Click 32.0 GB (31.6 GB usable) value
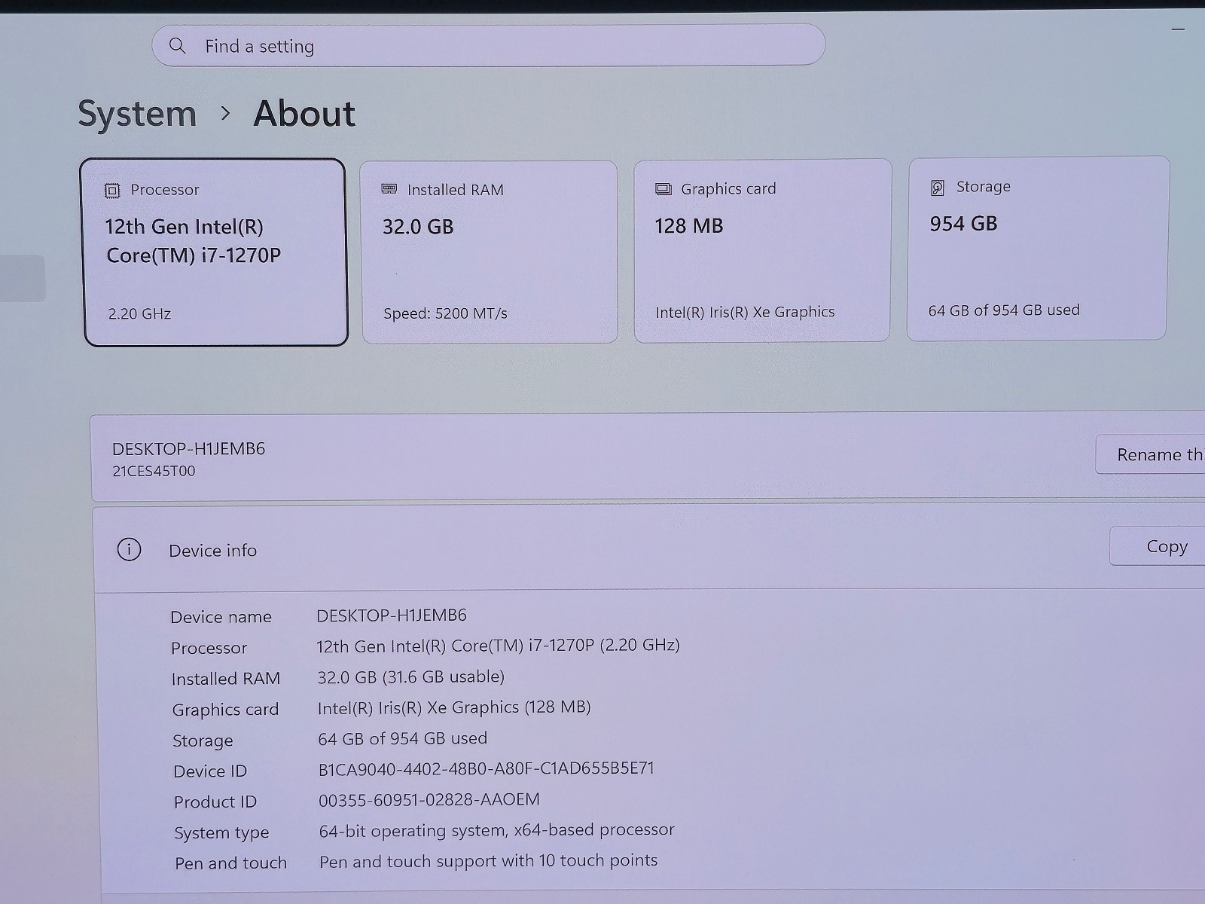The image size is (1205, 904). pyautogui.click(x=411, y=676)
